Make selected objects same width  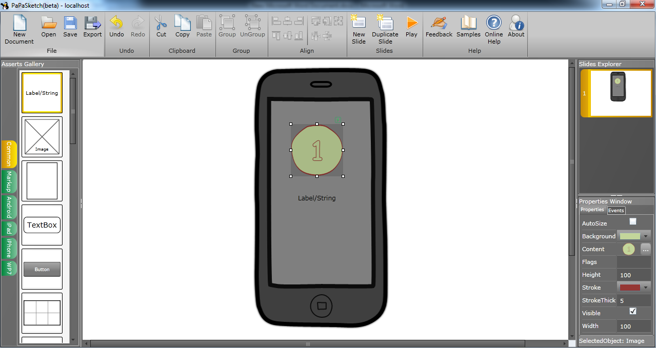pos(315,21)
